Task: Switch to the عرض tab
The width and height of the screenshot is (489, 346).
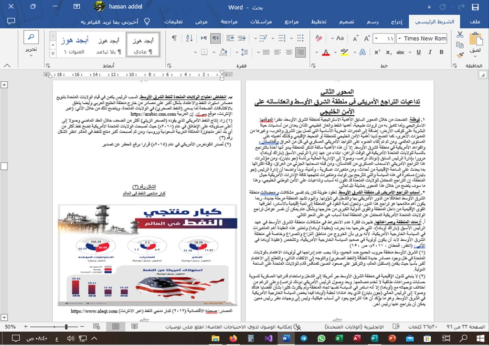Action: 202,22
